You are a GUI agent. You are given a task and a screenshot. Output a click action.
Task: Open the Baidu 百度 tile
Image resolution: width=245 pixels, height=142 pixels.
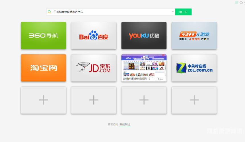pyautogui.click(x=94, y=35)
